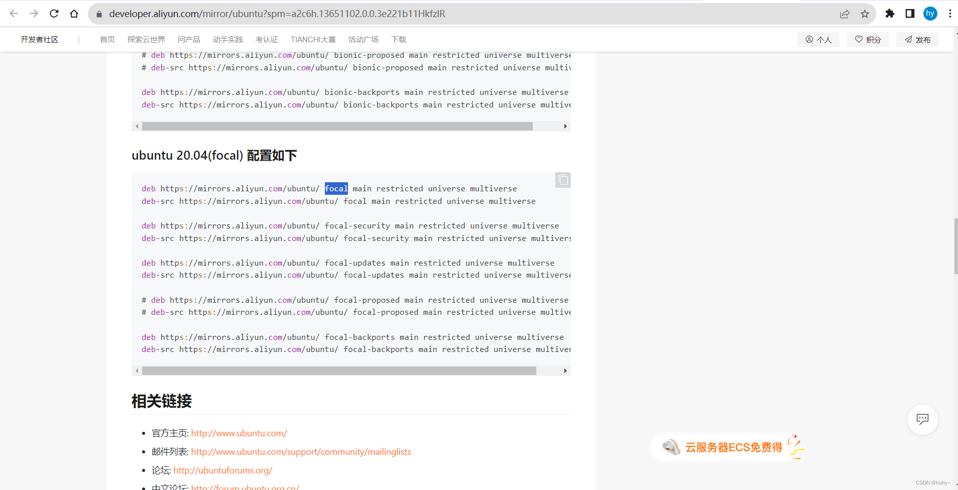This screenshot has width=958, height=490.
Task: Click the 云服务器ECS免费得 promo banner
Action: point(728,447)
